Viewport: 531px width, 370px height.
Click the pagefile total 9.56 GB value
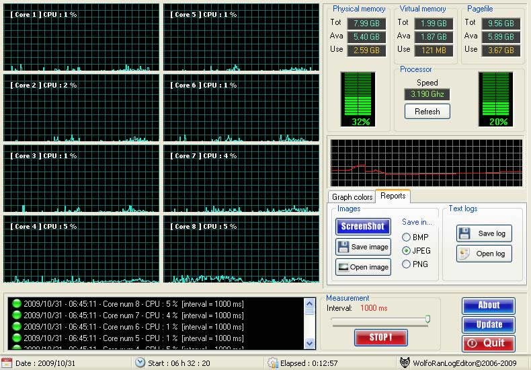click(x=501, y=24)
